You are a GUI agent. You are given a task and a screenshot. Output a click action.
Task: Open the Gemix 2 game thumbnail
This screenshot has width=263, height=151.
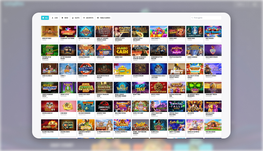[x=68, y=69]
